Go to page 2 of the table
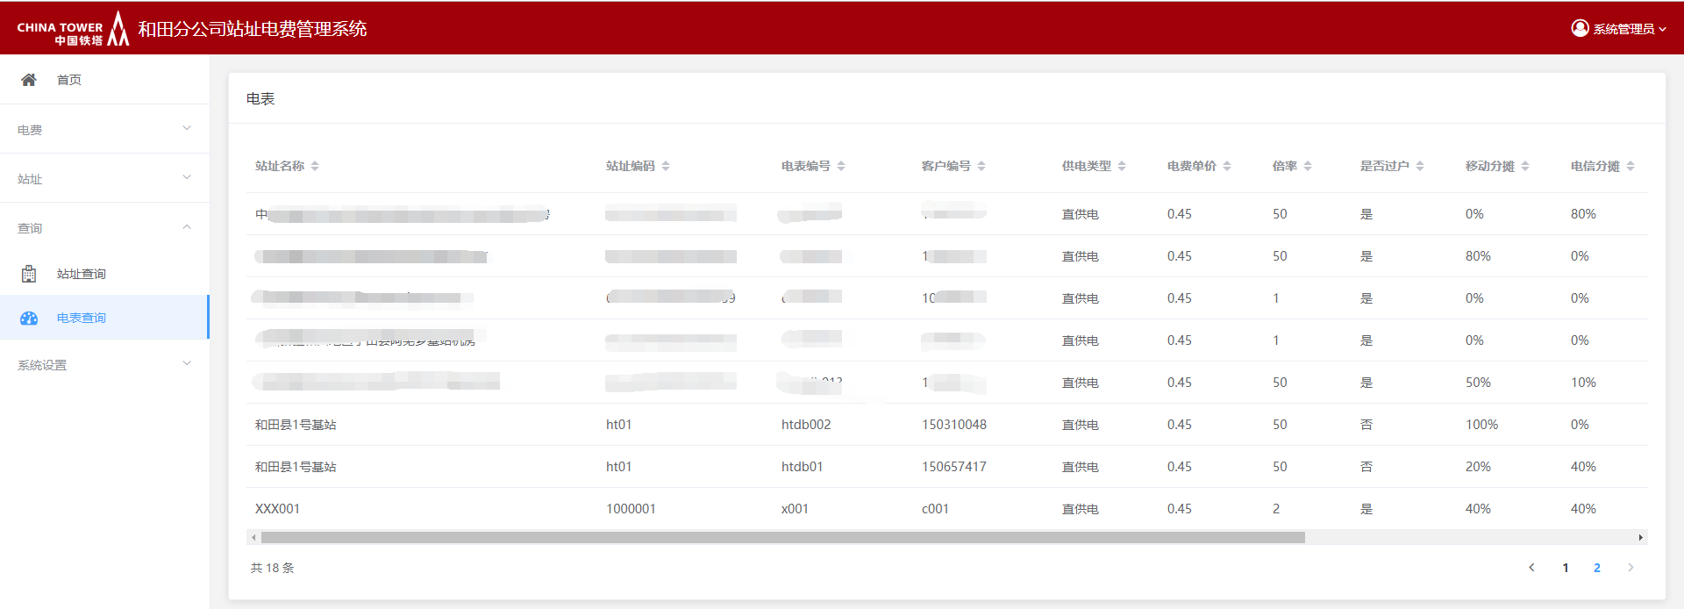The width and height of the screenshot is (1684, 609). click(x=1597, y=568)
